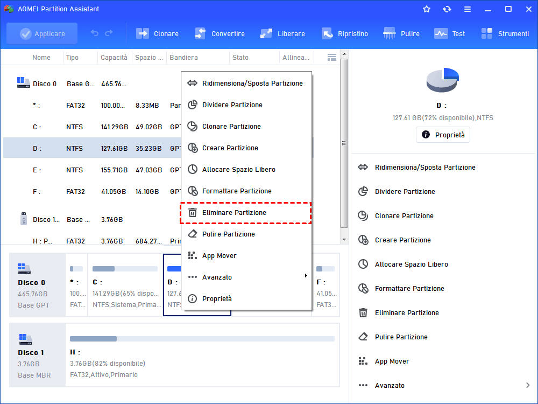The height and width of the screenshot is (404, 538).
Task: Open the Test toolbar tool
Action: (x=449, y=33)
